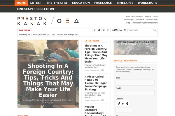
Task: Go to the Home tab
Action: [21, 3]
